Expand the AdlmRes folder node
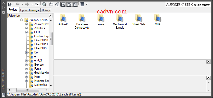The height and width of the screenshot is (98, 213). pyautogui.click(x=26, y=28)
